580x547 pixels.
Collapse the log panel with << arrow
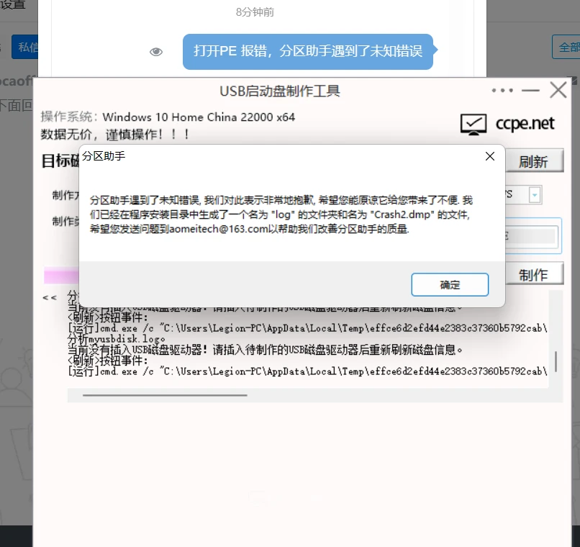tap(50, 298)
